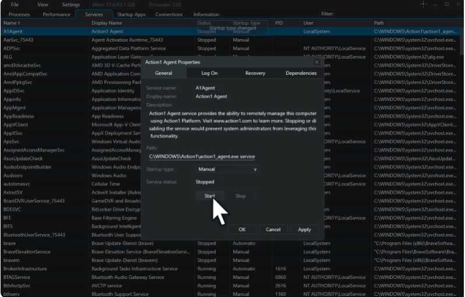Sort by the Name column header
The image size is (465, 297).
pyautogui.click(x=44, y=23)
